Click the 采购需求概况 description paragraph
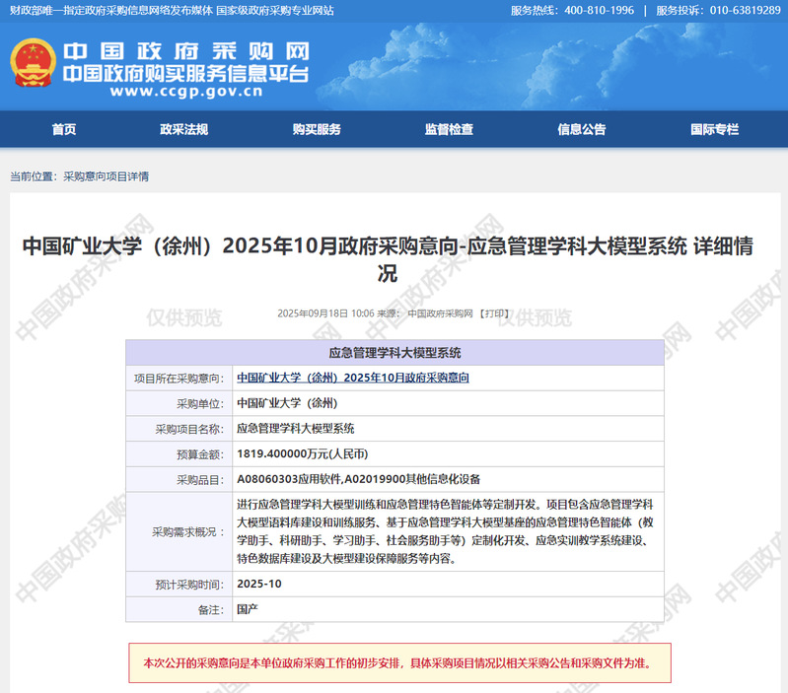This screenshot has width=788, height=693. (445, 531)
